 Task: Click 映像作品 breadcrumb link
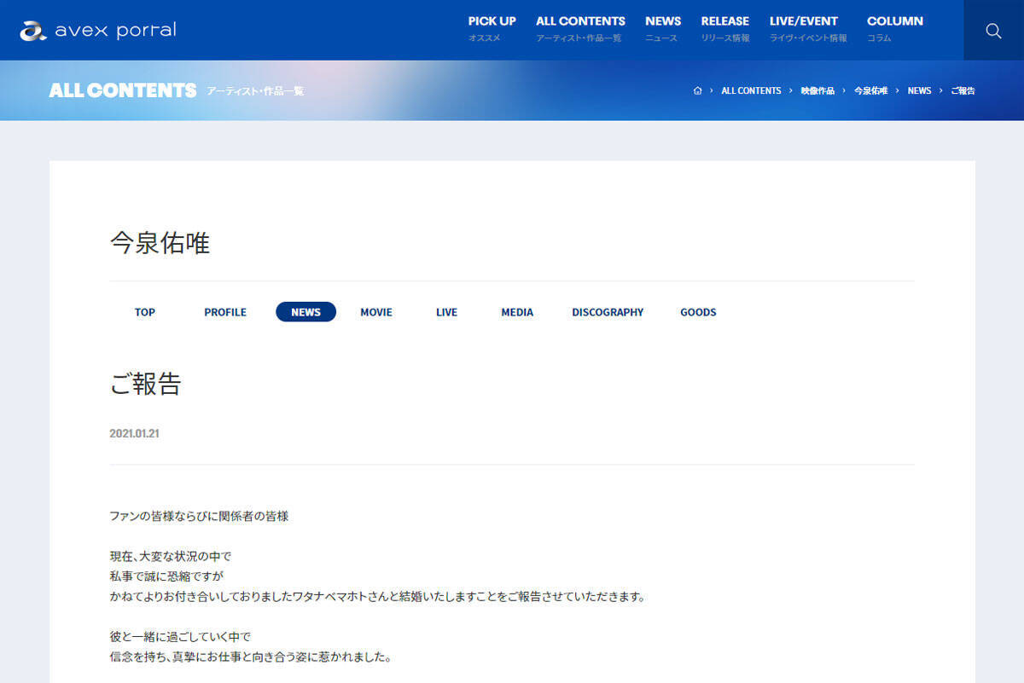click(817, 90)
